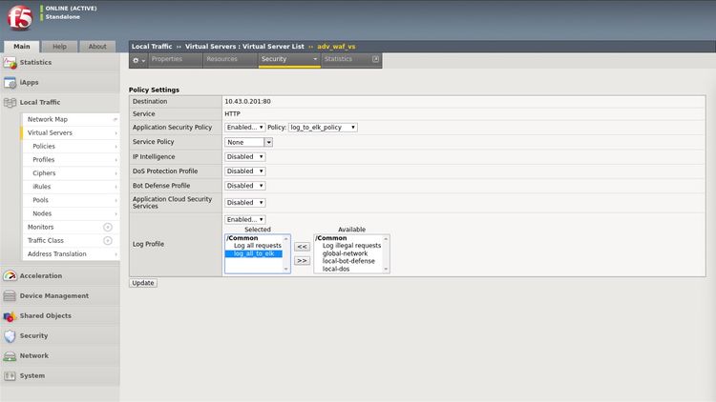
Task: Open the DoS Protection Profile dropdown
Action: tap(245, 171)
